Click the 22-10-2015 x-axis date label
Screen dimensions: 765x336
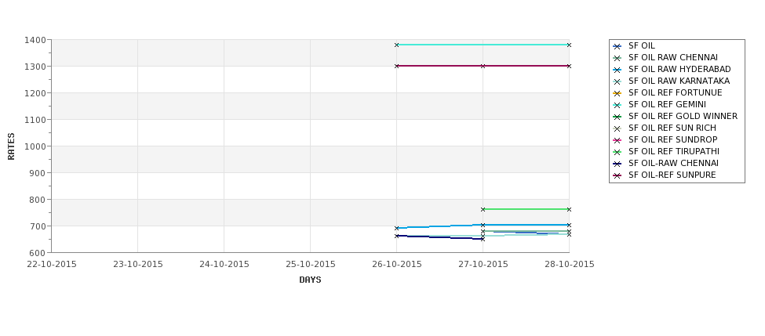52,264
